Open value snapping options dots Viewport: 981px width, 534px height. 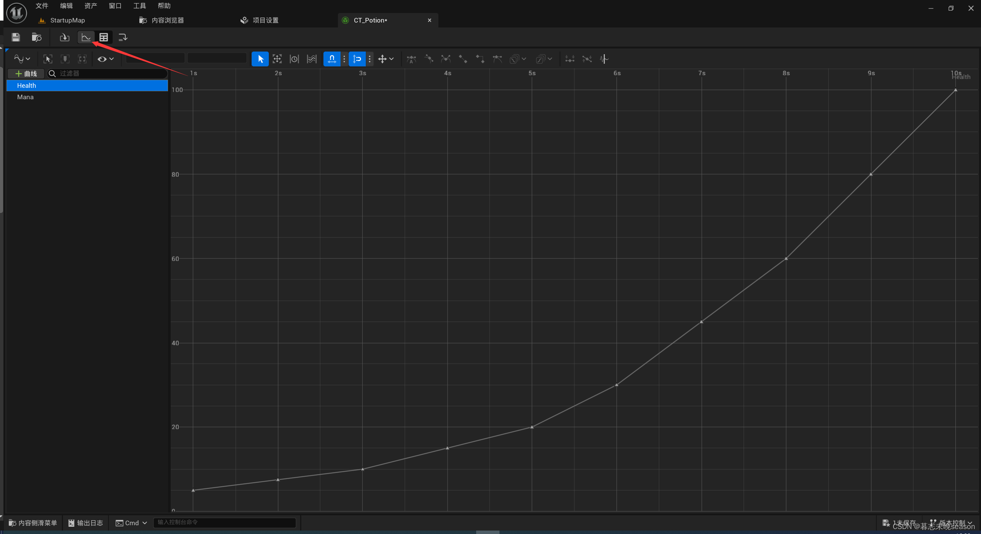click(369, 59)
